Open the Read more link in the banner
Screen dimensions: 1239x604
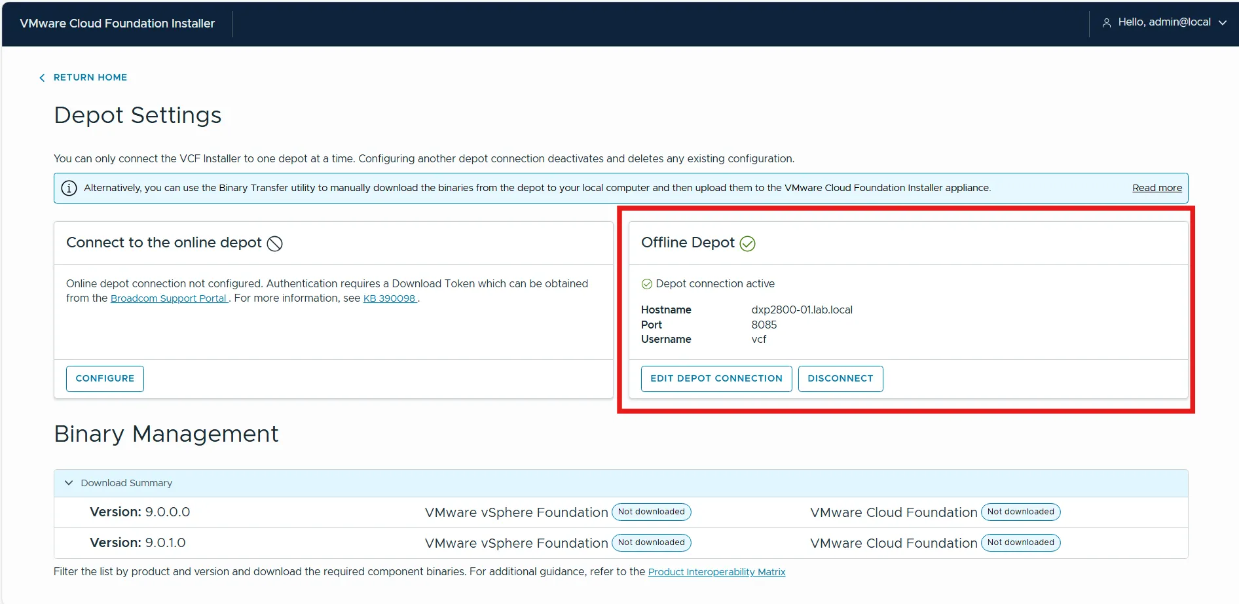coord(1156,188)
